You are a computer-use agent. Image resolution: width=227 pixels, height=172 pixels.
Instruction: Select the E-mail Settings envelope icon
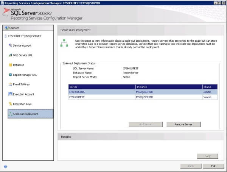click(10, 84)
